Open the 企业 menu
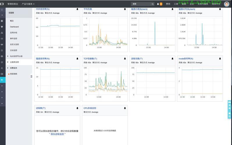Image resolution: width=232 pixels, height=145 pixels. (x=192, y=4)
